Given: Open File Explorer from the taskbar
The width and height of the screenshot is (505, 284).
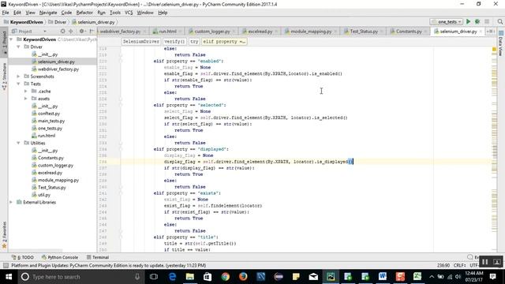Looking at the screenshot, I should tap(190, 277).
